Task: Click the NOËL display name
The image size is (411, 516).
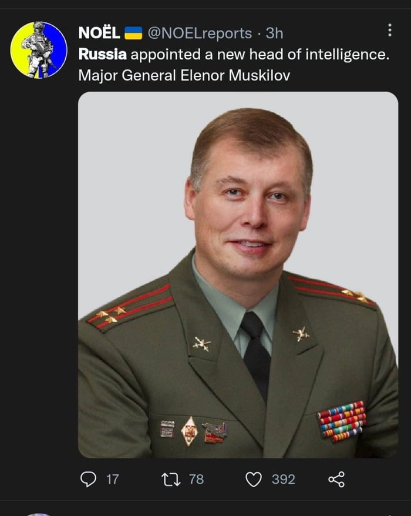Action: (x=99, y=33)
